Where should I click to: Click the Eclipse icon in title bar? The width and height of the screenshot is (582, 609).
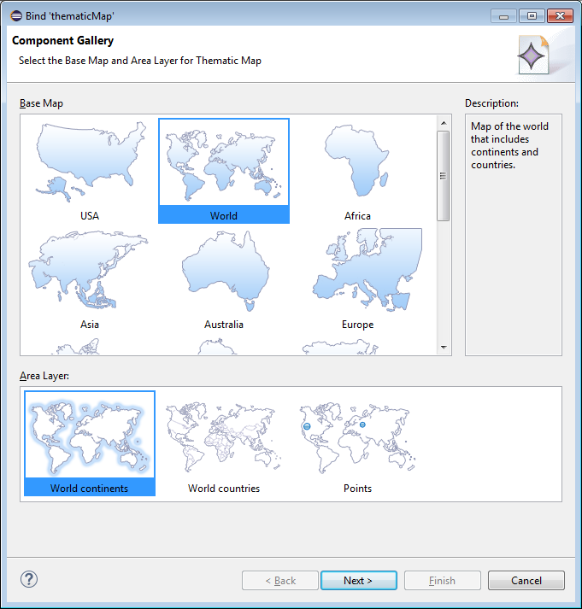[x=16, y=16]
